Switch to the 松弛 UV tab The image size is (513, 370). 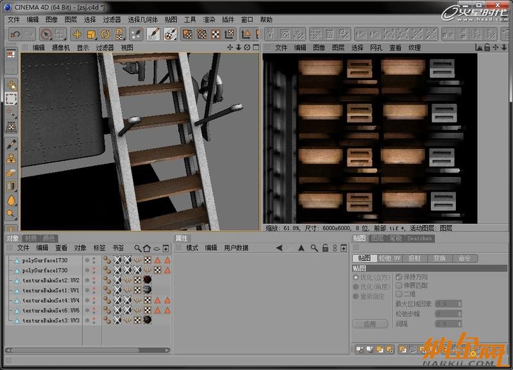(389, 258)
